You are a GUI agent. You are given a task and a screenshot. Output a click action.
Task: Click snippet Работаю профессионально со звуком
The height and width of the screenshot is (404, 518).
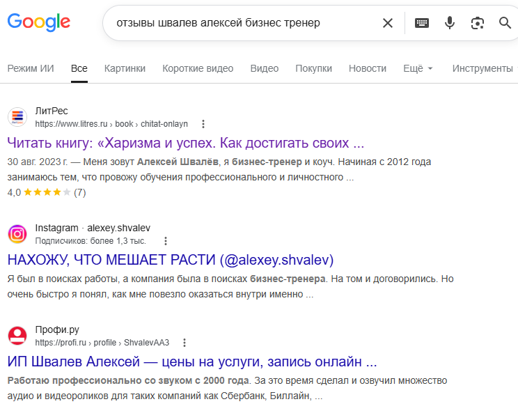[x=227, y=389]
